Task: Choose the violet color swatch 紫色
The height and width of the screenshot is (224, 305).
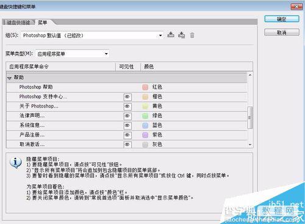Action: 145,135
